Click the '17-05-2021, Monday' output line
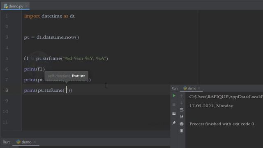This screenshot has width=263, height=148. pyautogui.click(x=211, y=106)
